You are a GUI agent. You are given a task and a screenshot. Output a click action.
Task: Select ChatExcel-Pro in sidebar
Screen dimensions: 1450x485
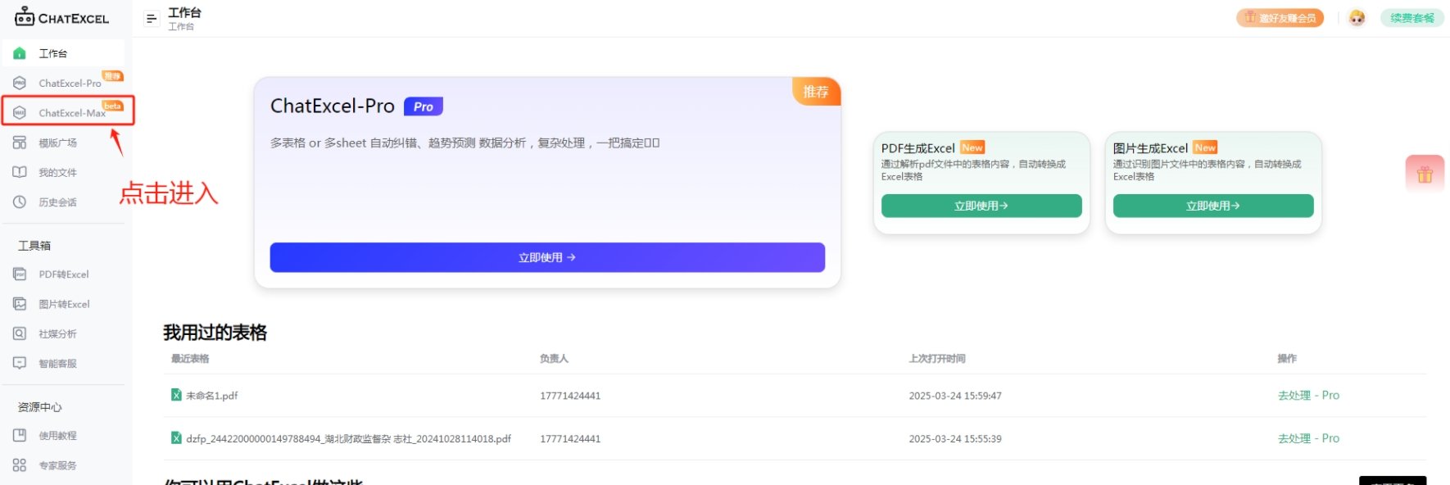click(70, 83)
